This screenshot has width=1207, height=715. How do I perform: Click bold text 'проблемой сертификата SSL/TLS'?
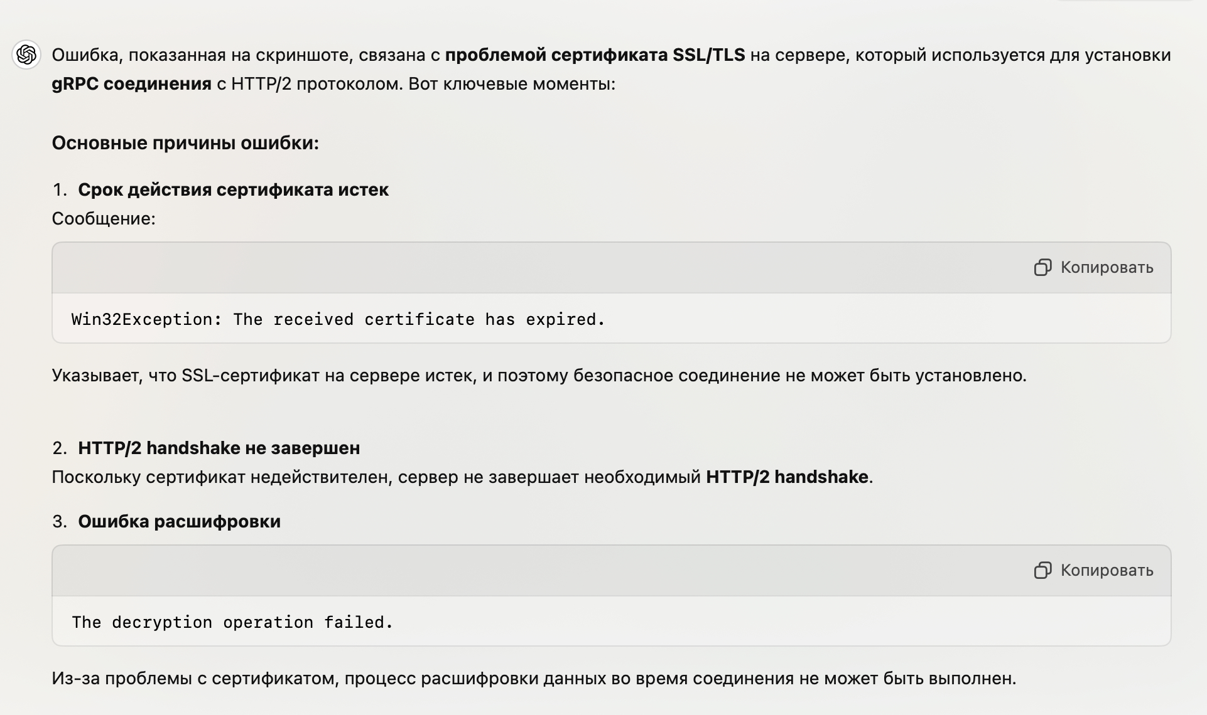(595, 55)
